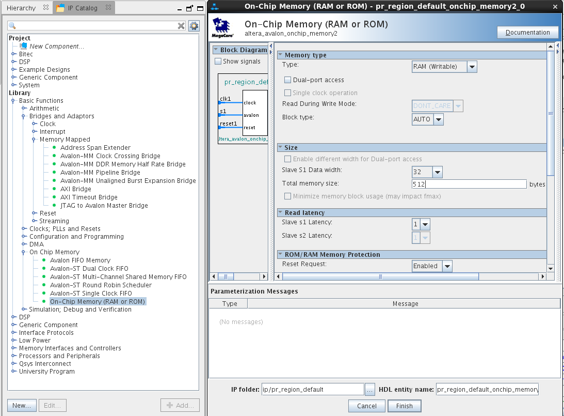The image size is (564, 416).
Task: Click the New... button
Action: 22,405
